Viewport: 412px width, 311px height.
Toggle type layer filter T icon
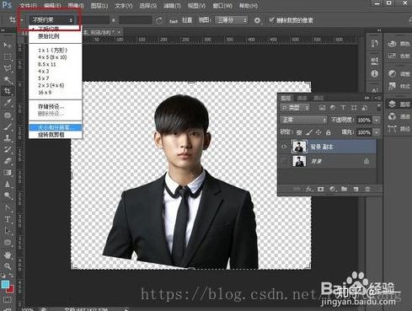click(343, 108)
